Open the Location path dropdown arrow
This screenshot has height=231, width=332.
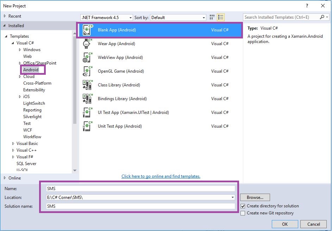coord(233,197)
